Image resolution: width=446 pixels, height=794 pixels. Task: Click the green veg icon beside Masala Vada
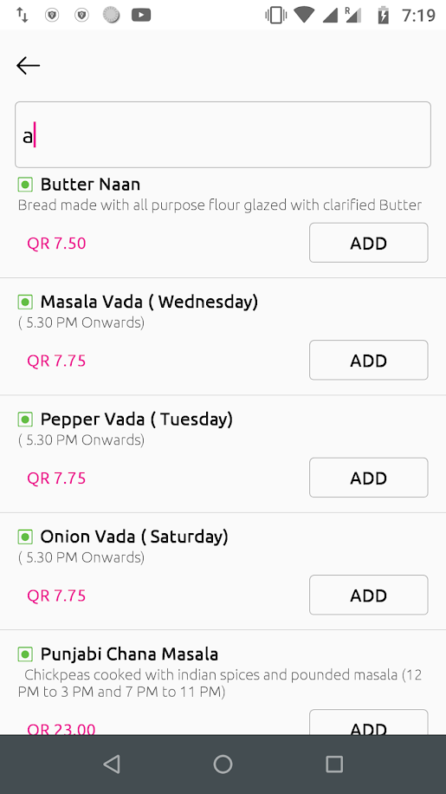click(x=25, y=303)
